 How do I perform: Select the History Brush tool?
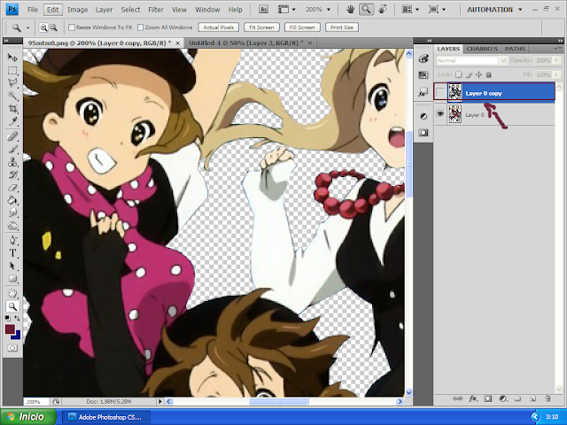click(x=12, y=174)
